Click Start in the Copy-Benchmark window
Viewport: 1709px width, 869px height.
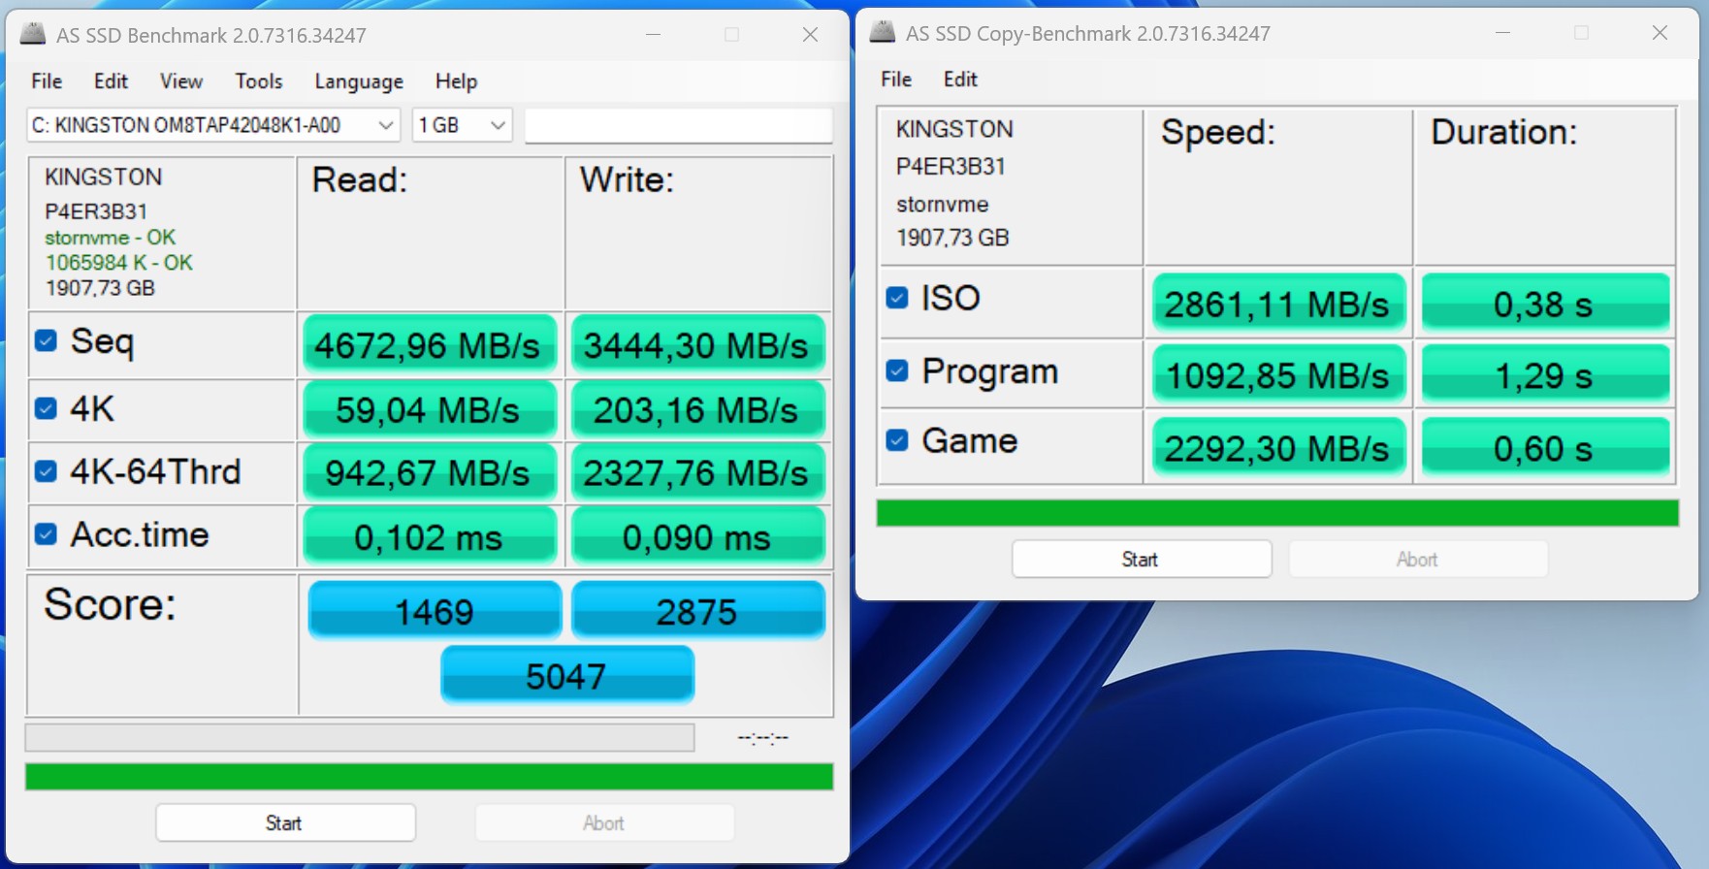click(x=1141, y=559)
